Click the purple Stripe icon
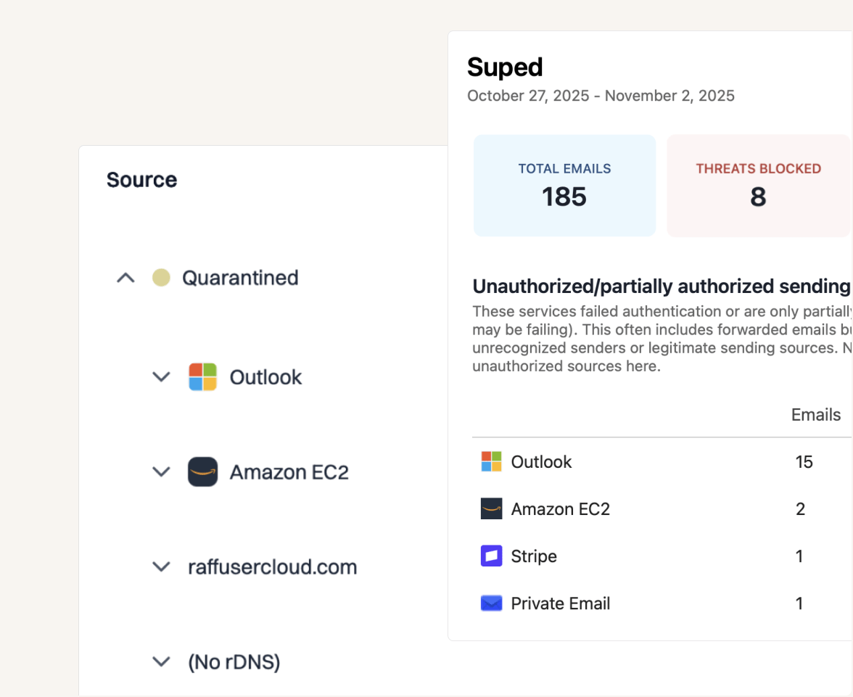Screen dimensions: 853x697 (x=491, y=556)
